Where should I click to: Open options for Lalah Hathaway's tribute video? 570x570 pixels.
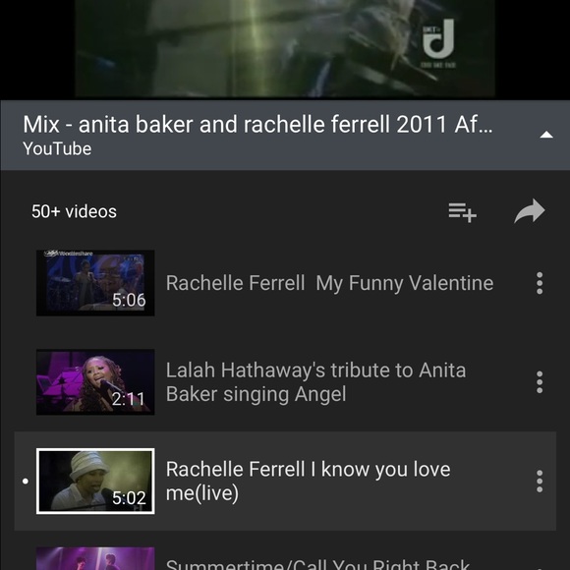point(540,382)
